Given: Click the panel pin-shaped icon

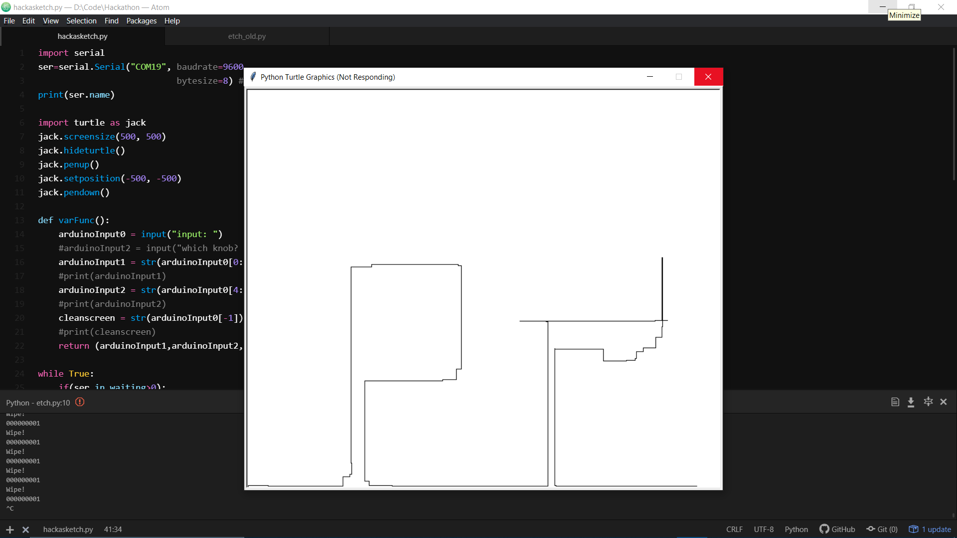Looking at the screenshot, I should (x=928, y=402).
